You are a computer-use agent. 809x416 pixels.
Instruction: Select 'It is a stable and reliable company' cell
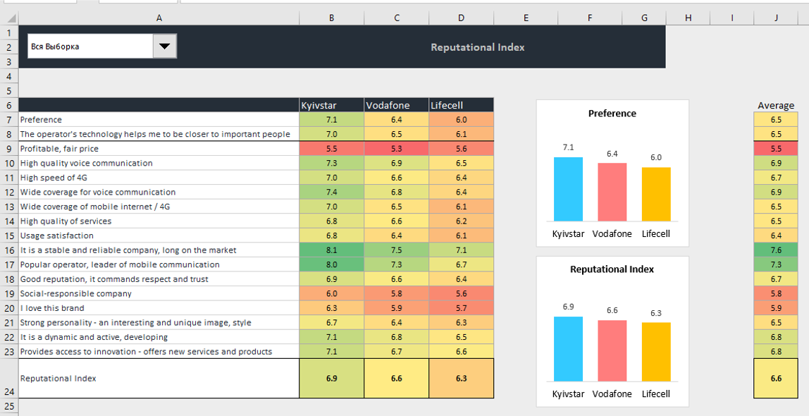(159, 250)
